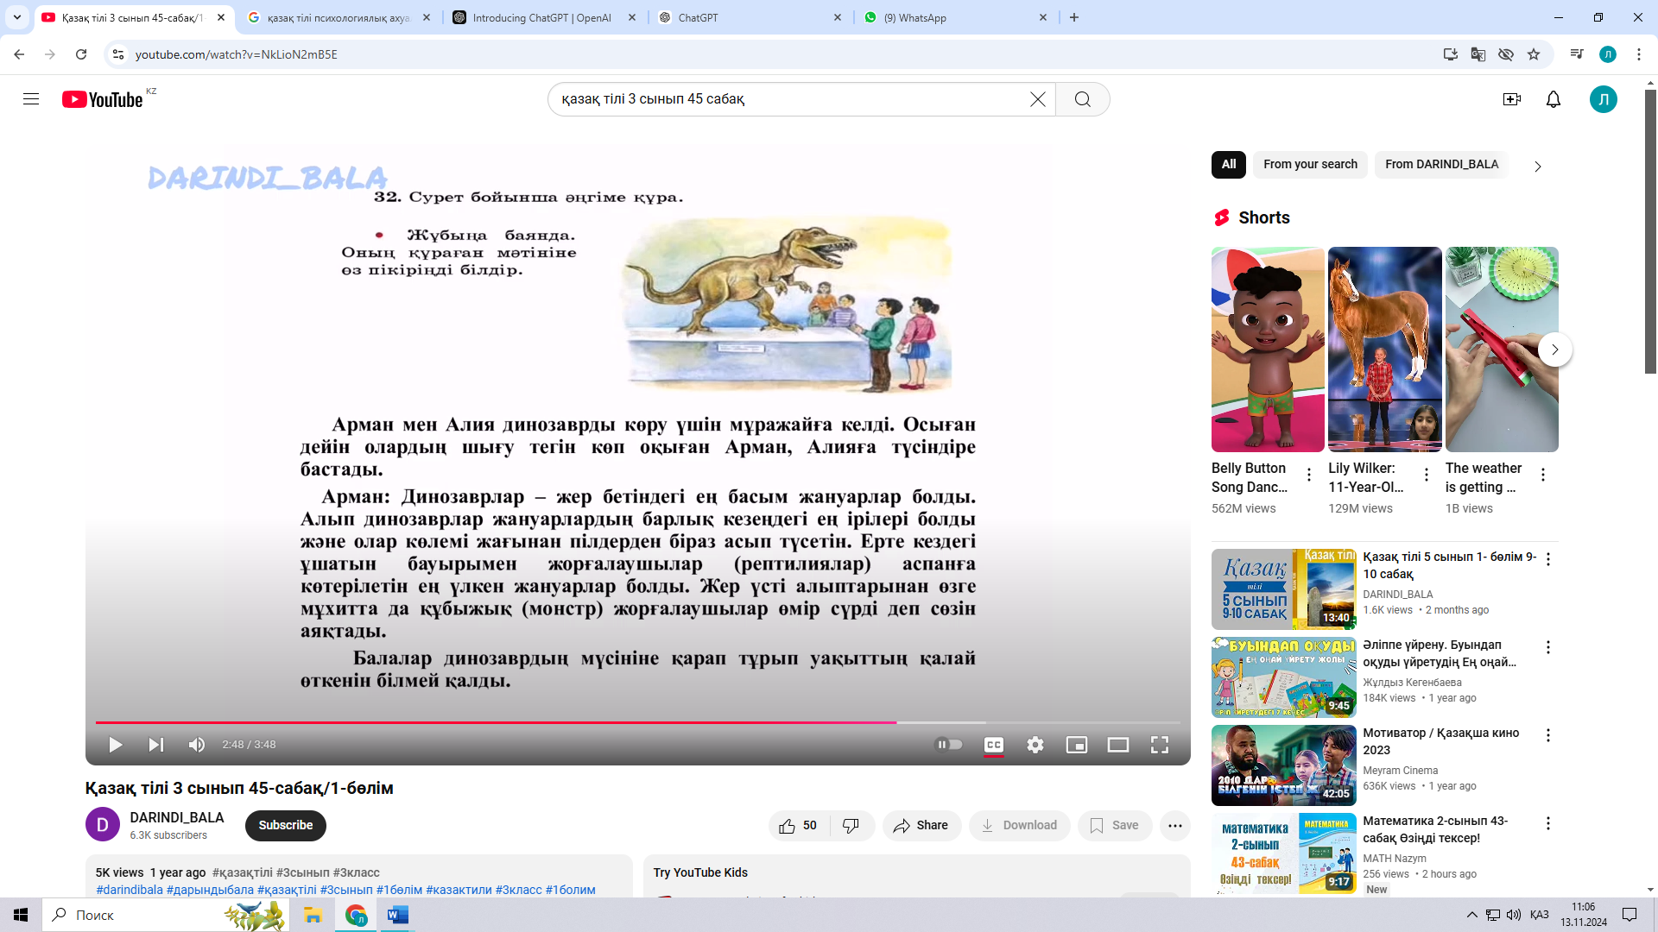Open more actions menu below video
The image size is (1658, 932).
(1174, 826)
